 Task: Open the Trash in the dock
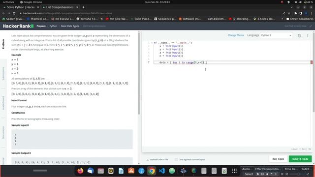[x=224, y=171]
